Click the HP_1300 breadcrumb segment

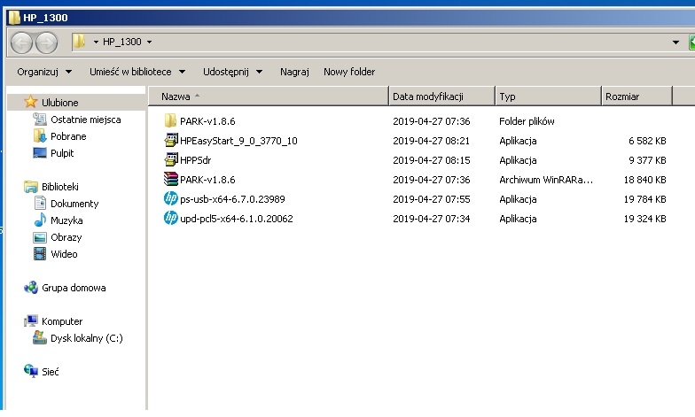click(122, 42)
